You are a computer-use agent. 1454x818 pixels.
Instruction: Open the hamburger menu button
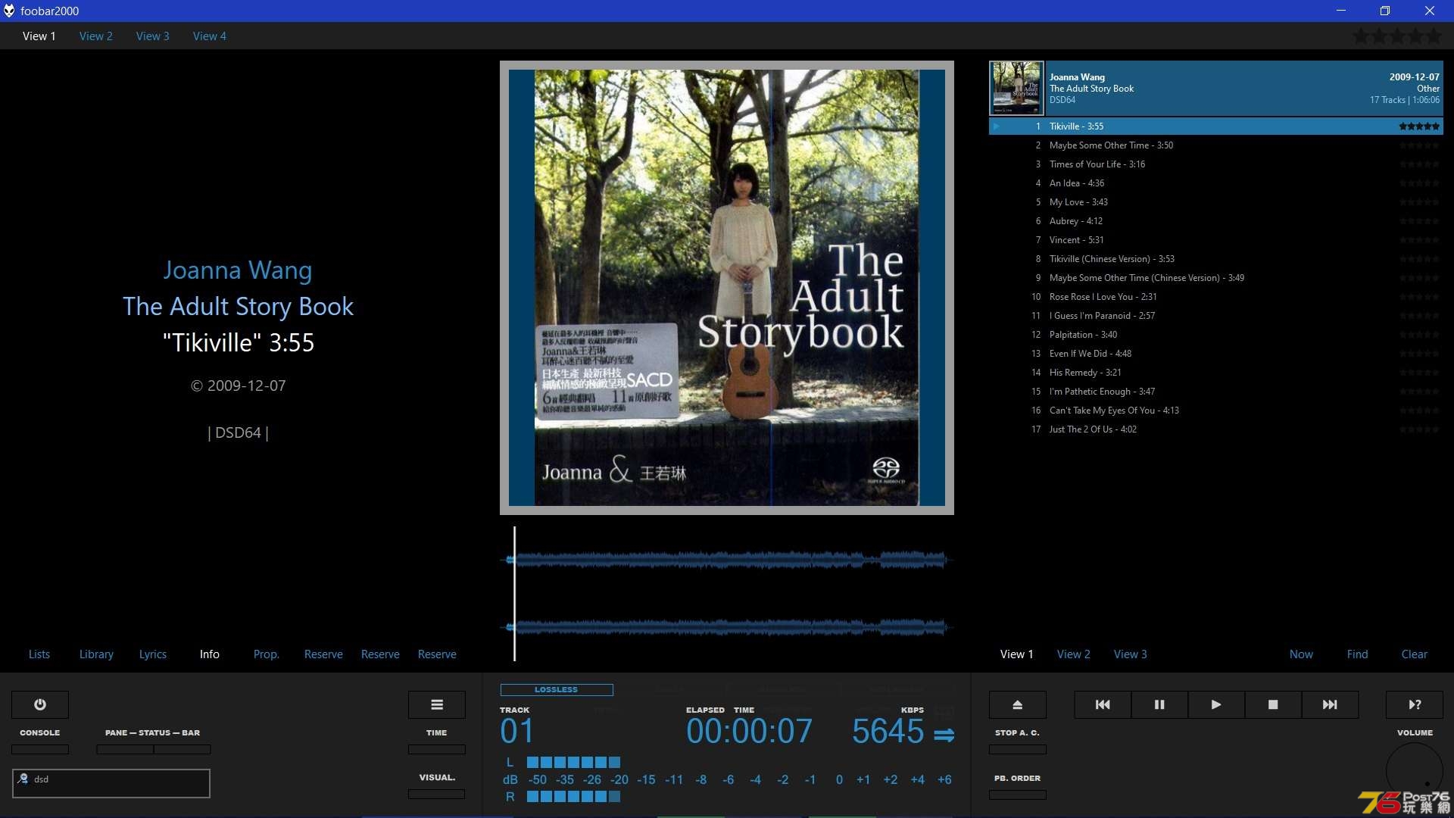point(437,704)
